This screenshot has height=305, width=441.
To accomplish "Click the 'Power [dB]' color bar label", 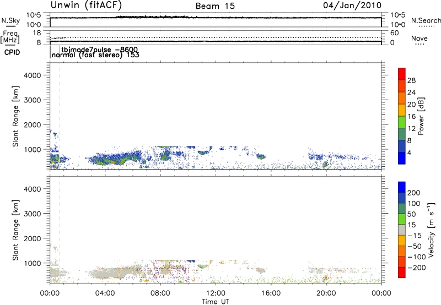I will (421, 116).
